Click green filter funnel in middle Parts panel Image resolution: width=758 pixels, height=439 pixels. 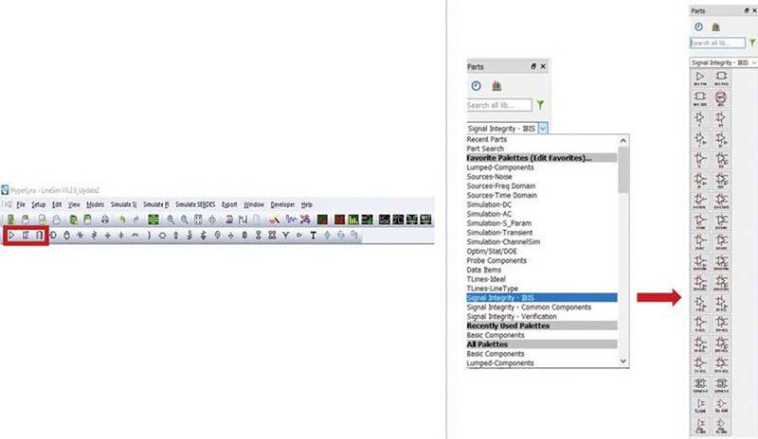[540, 104]
